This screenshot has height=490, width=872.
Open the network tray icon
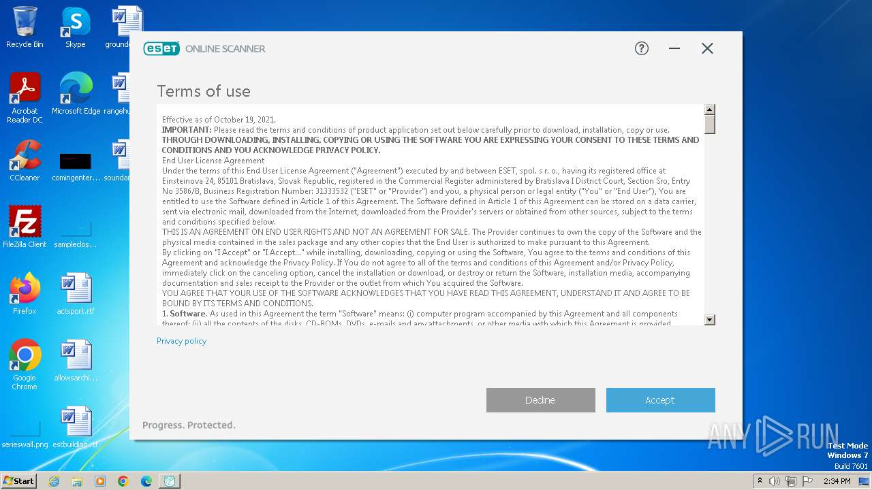(x=791, y=481)
